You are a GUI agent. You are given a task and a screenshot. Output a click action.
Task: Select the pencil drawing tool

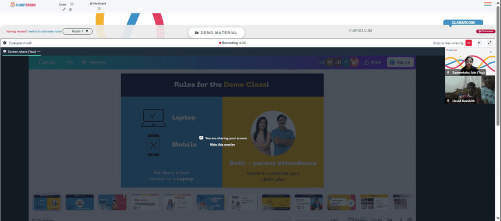(x=64, y=10)
